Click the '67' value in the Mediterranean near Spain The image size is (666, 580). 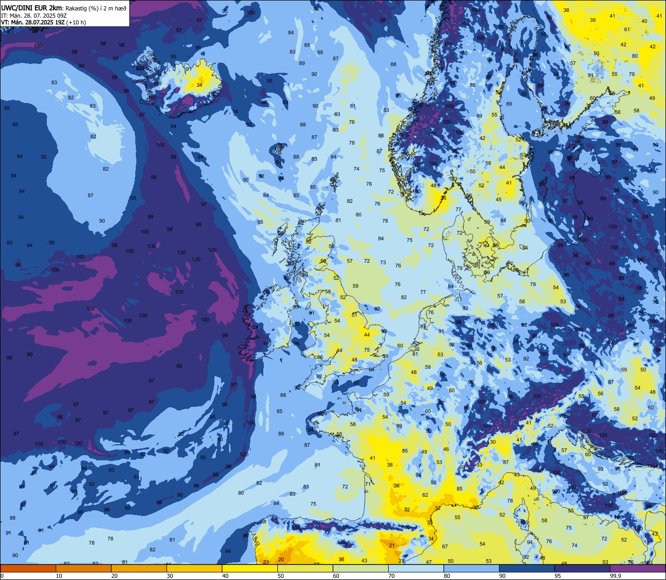point(445,546)
